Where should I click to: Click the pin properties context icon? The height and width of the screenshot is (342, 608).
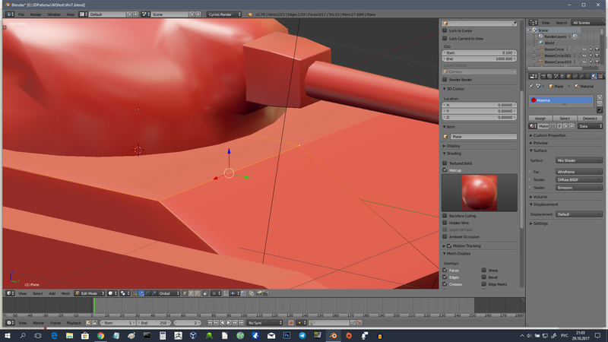[530, 86]
